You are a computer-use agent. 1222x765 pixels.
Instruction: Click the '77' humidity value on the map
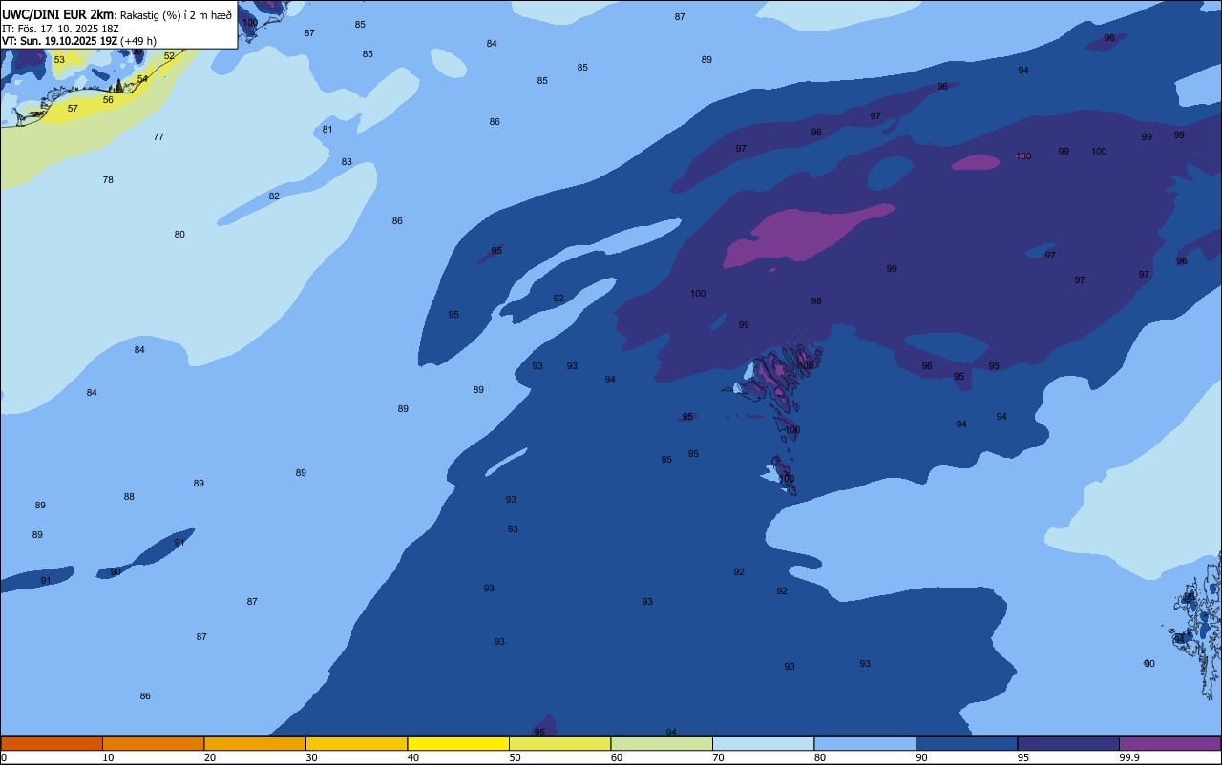click(158, 137)
